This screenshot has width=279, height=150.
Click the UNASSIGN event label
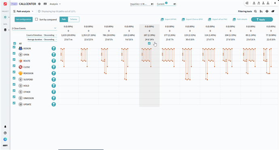[x=28, y=98]
